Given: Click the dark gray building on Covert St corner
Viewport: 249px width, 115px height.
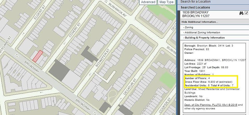Looking at the screenshot, I should (x=59, y=70).
